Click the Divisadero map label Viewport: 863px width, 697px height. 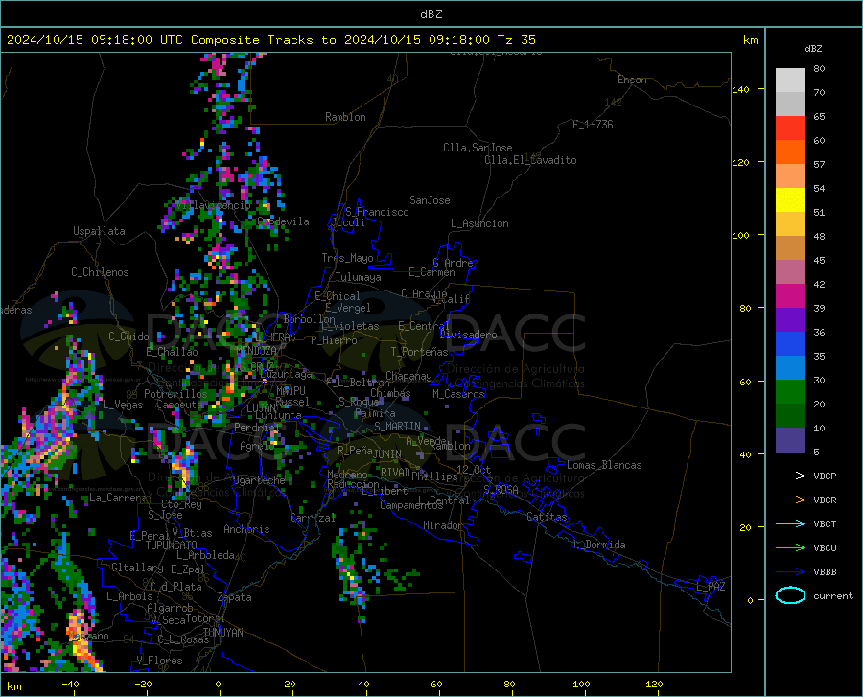[x=468, y=335]
